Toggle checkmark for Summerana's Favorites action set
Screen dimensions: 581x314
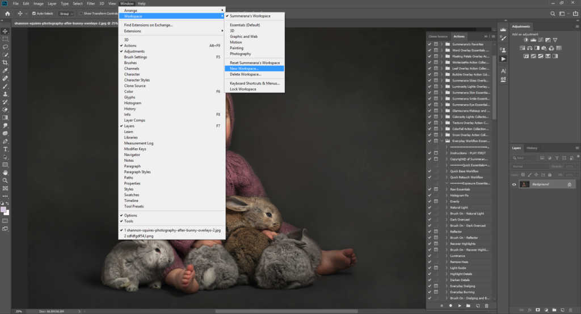click(x=430, y=44)
